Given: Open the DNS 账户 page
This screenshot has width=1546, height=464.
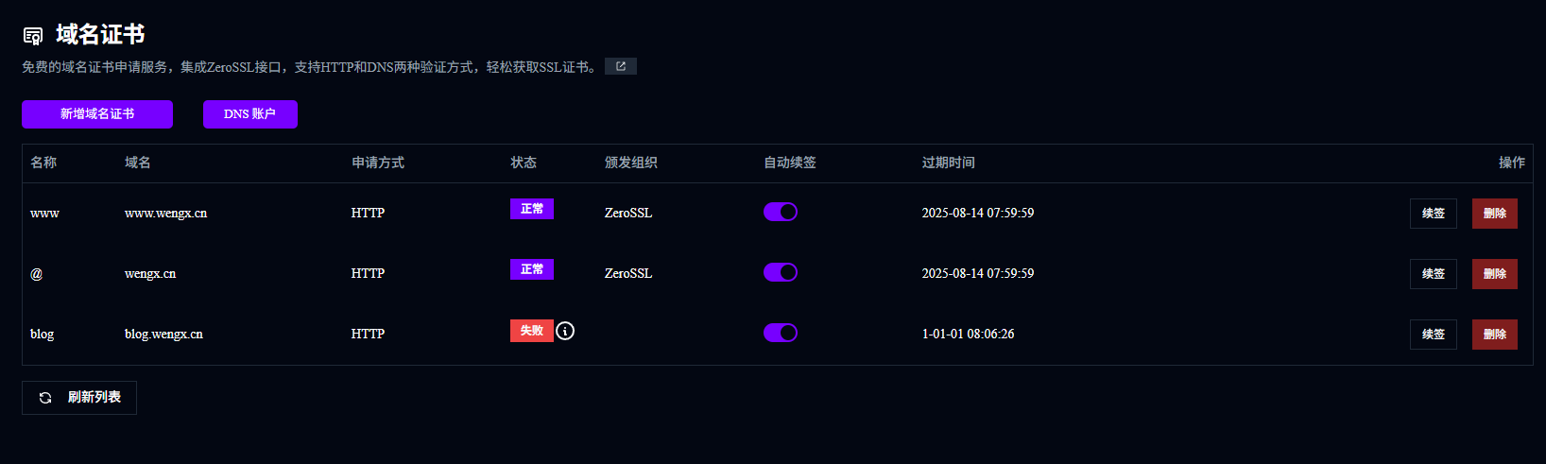Looking at the screenshot, I should [249, 113].
